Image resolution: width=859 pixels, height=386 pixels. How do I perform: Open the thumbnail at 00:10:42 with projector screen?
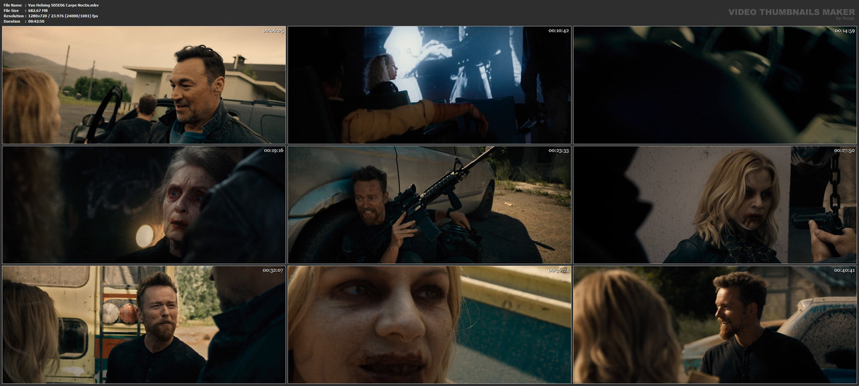pos(429,85)
